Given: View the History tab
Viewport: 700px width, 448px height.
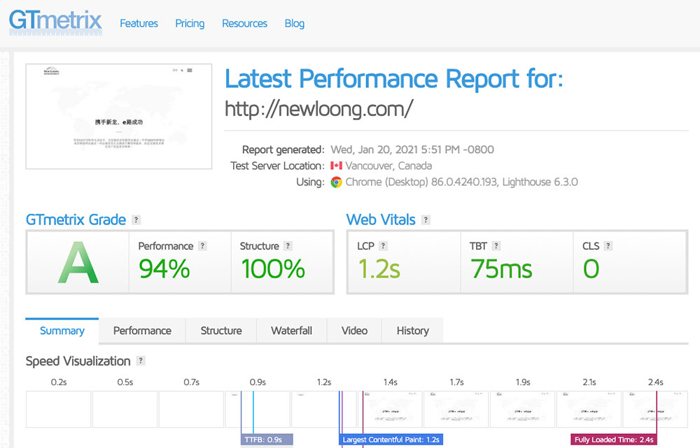Looking at the screenshot, I should tap(412, 331).
